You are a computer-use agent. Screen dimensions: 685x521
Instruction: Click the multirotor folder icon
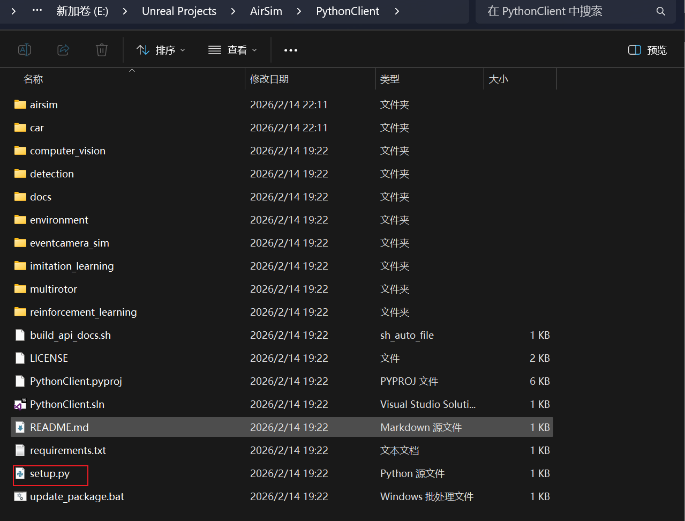20,289
